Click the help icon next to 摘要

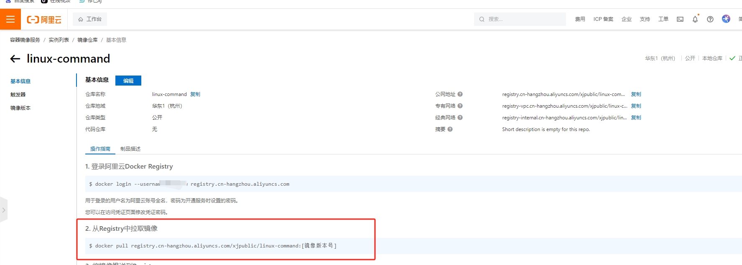tap(450, 129)
